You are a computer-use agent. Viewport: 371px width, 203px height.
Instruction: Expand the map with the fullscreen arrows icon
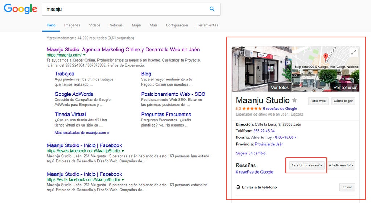point(354,52)
